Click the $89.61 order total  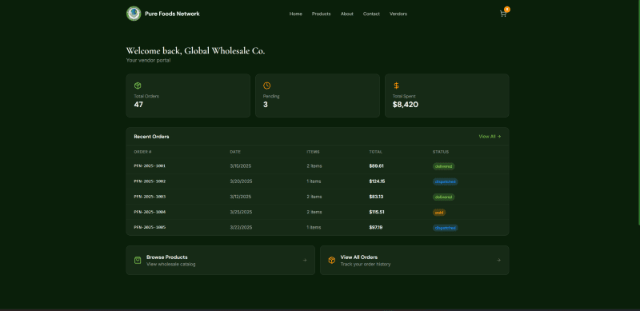[376, 166]
